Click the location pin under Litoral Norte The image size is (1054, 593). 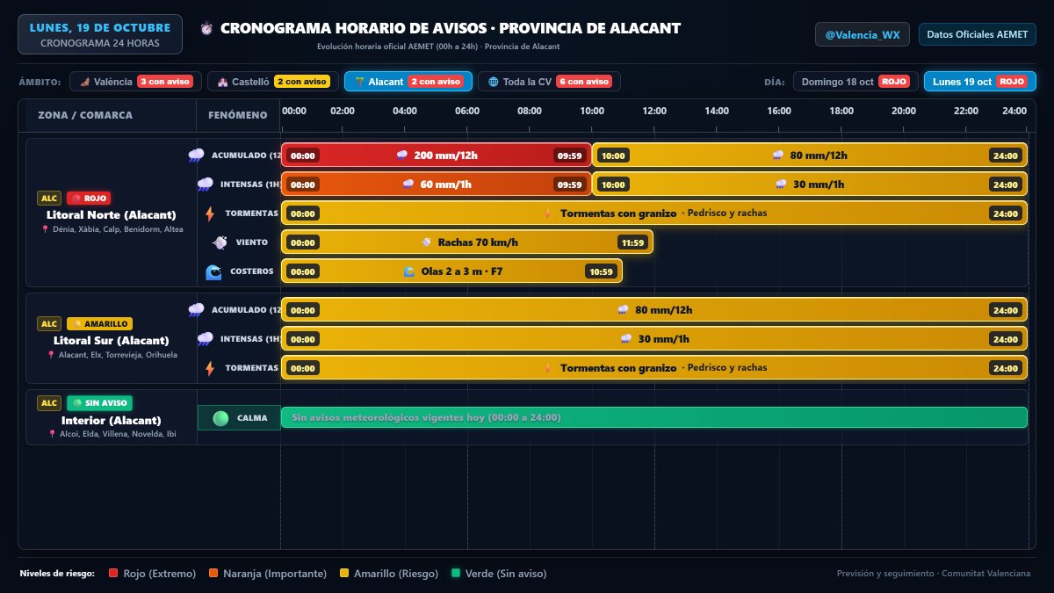[45, 229]
